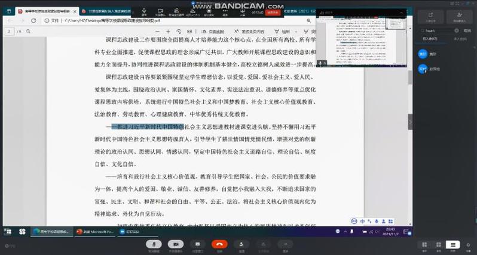Viewport: 477px width, 255px height.
Task: Toggle the camera video button
Action: click(176, 244)
